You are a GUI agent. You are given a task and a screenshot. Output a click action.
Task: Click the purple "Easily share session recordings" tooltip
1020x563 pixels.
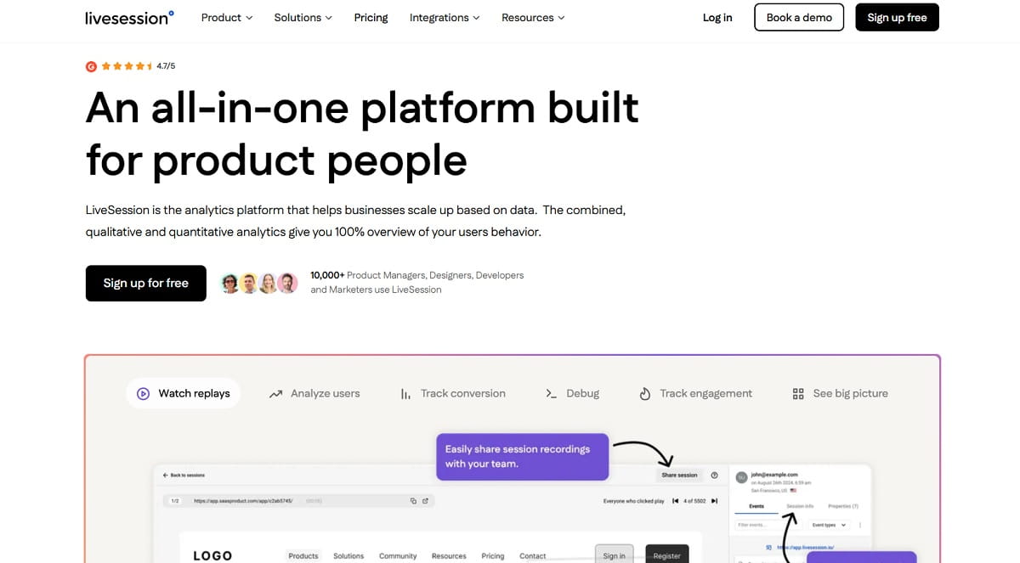[522, 457]
